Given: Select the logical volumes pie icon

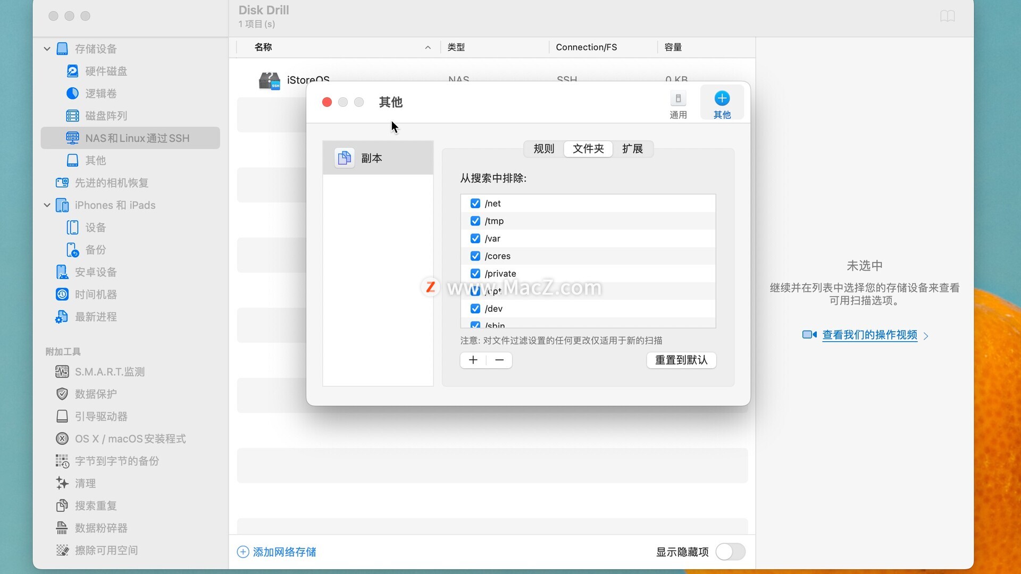Looking at the screenshot, I should (72, 94).
